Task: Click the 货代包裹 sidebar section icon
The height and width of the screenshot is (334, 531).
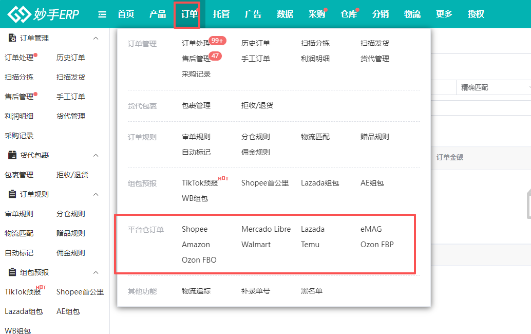Action: click(12, 155)
